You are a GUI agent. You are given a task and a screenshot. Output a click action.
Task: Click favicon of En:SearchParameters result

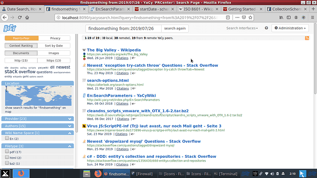[x=84, y=96]
